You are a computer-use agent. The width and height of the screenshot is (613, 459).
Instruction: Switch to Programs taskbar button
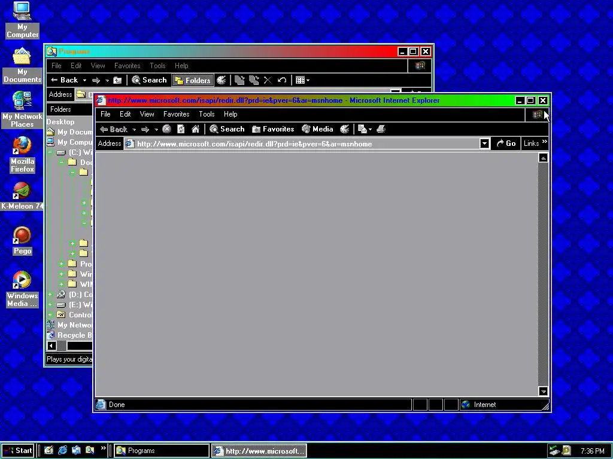162,451
